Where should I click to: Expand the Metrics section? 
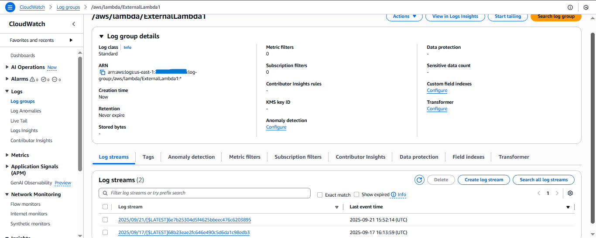(x=7, y=155)
